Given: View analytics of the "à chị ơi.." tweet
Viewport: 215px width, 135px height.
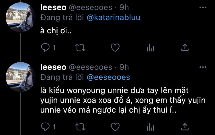Looking at the screenshot, I should [150, 47].
